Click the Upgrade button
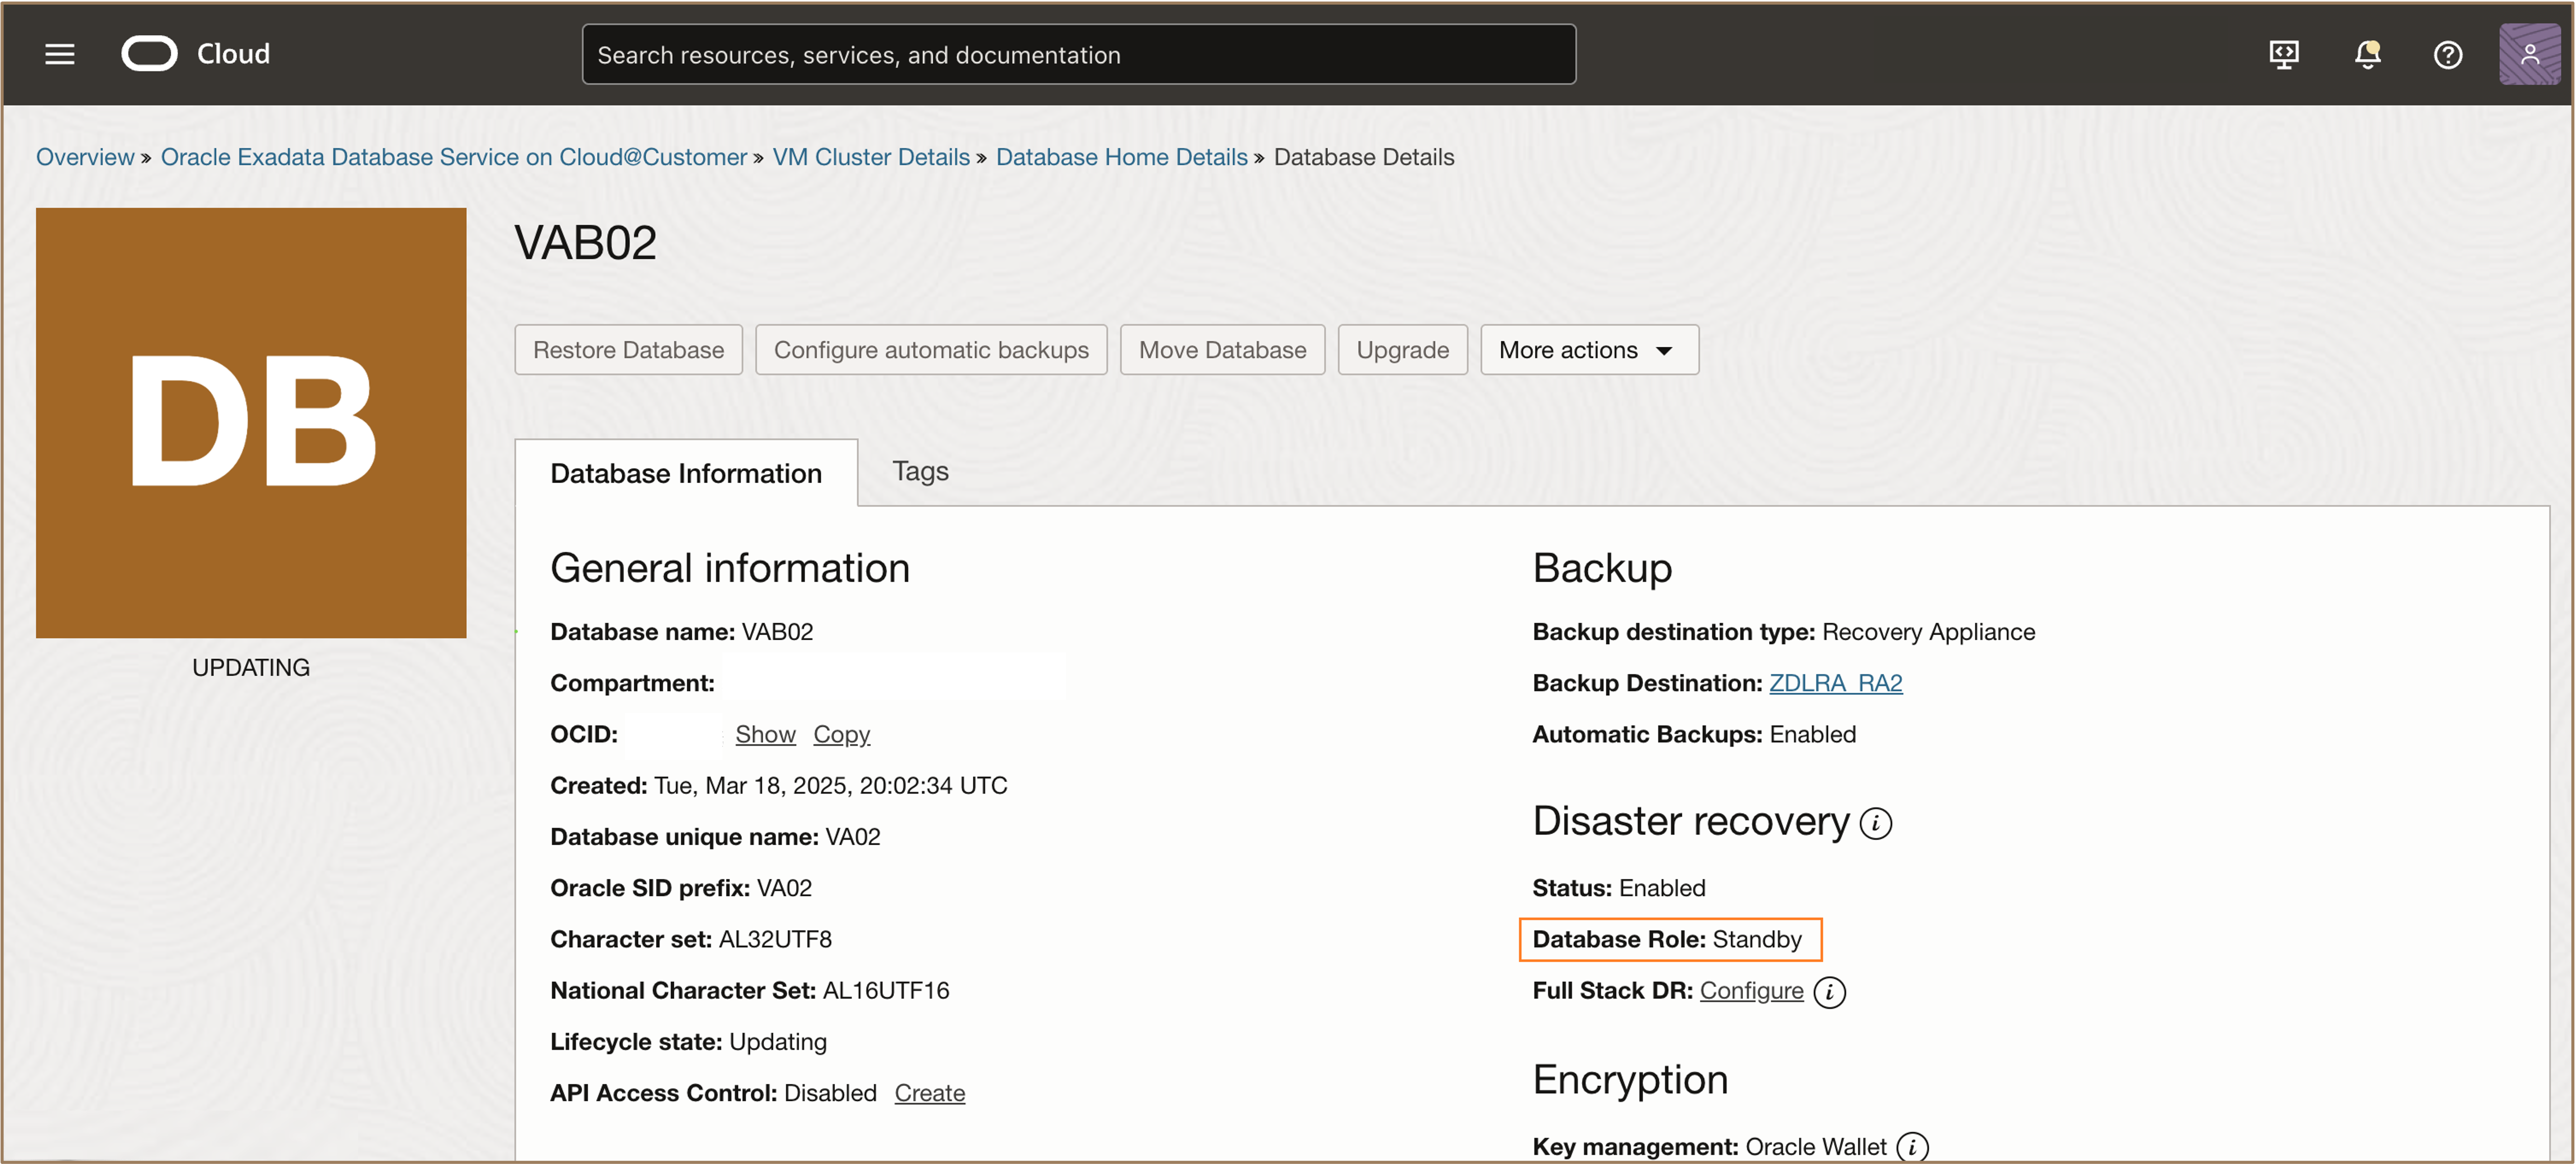 pyautogui.click(x=1401, y=350)
